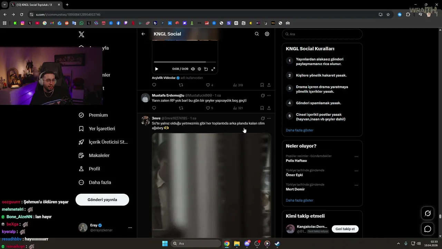Open Steam from the taskbar
The image size is (442, 249).
coord(277,243)
